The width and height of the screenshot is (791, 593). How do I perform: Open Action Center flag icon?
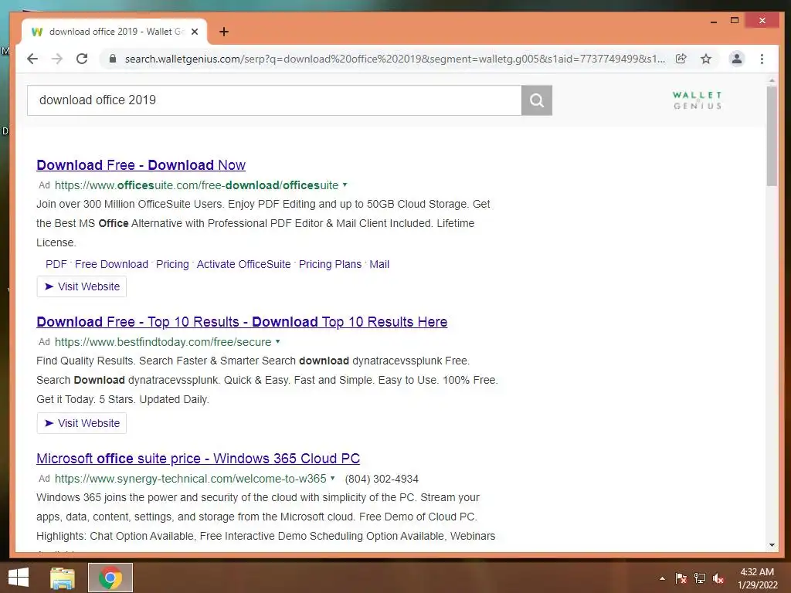point(681,578)
